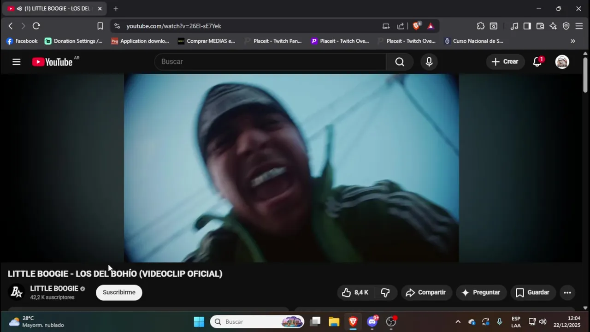View site information icon in address bar

tap(117, 26)
